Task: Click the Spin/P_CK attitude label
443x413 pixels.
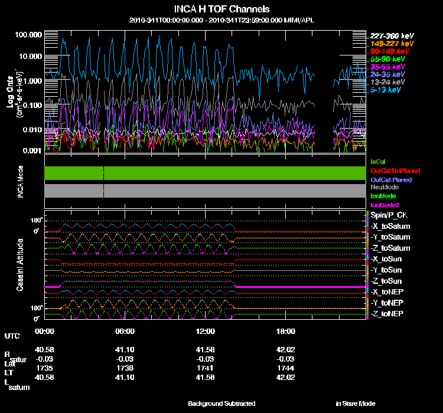Action: pyautogui.click(x=390, y=215)
